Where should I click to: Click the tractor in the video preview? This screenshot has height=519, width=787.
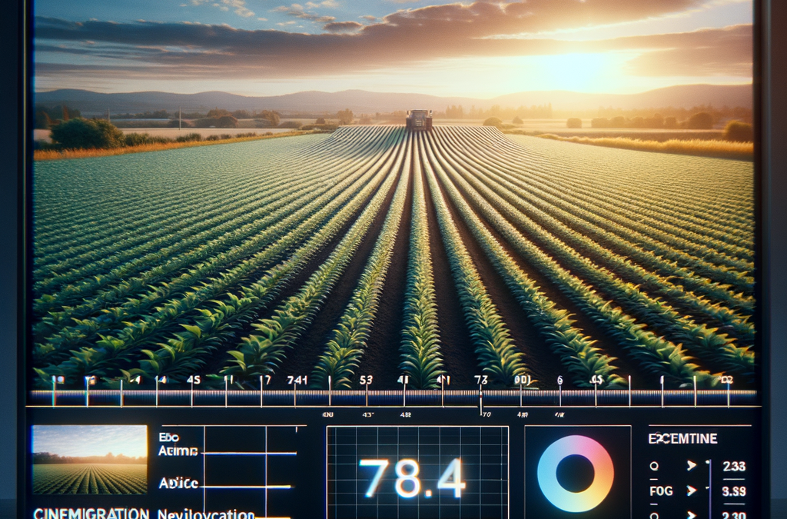(419, 120)
